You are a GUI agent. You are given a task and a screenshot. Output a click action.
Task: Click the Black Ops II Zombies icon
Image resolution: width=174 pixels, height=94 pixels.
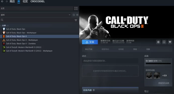coord(4,43)
